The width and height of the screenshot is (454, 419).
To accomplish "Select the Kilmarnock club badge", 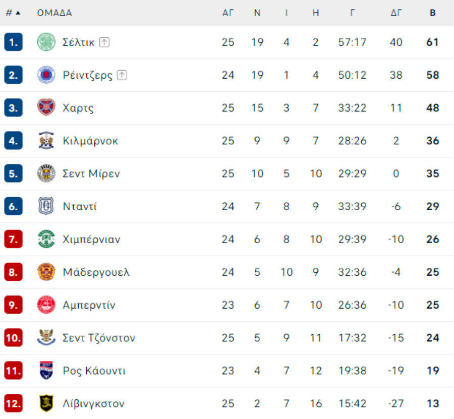I will (x=46, y=141).
